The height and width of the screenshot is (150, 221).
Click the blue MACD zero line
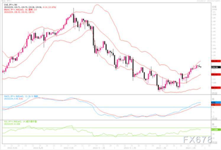click(107, 107)
